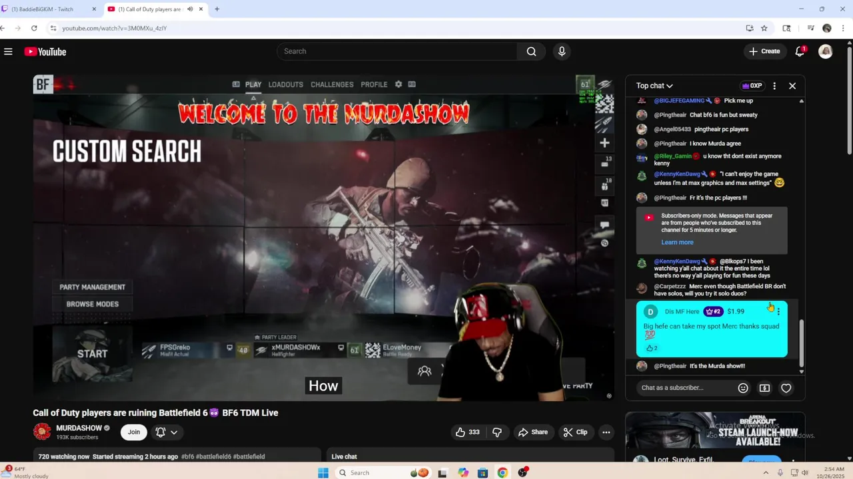Open the MURDASHOW channel avatar
Image resolution: width=853 pixels, height=479 pixels.
[42, 432]
